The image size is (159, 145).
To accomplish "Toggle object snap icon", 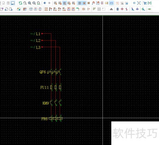I will click(89, 3).
